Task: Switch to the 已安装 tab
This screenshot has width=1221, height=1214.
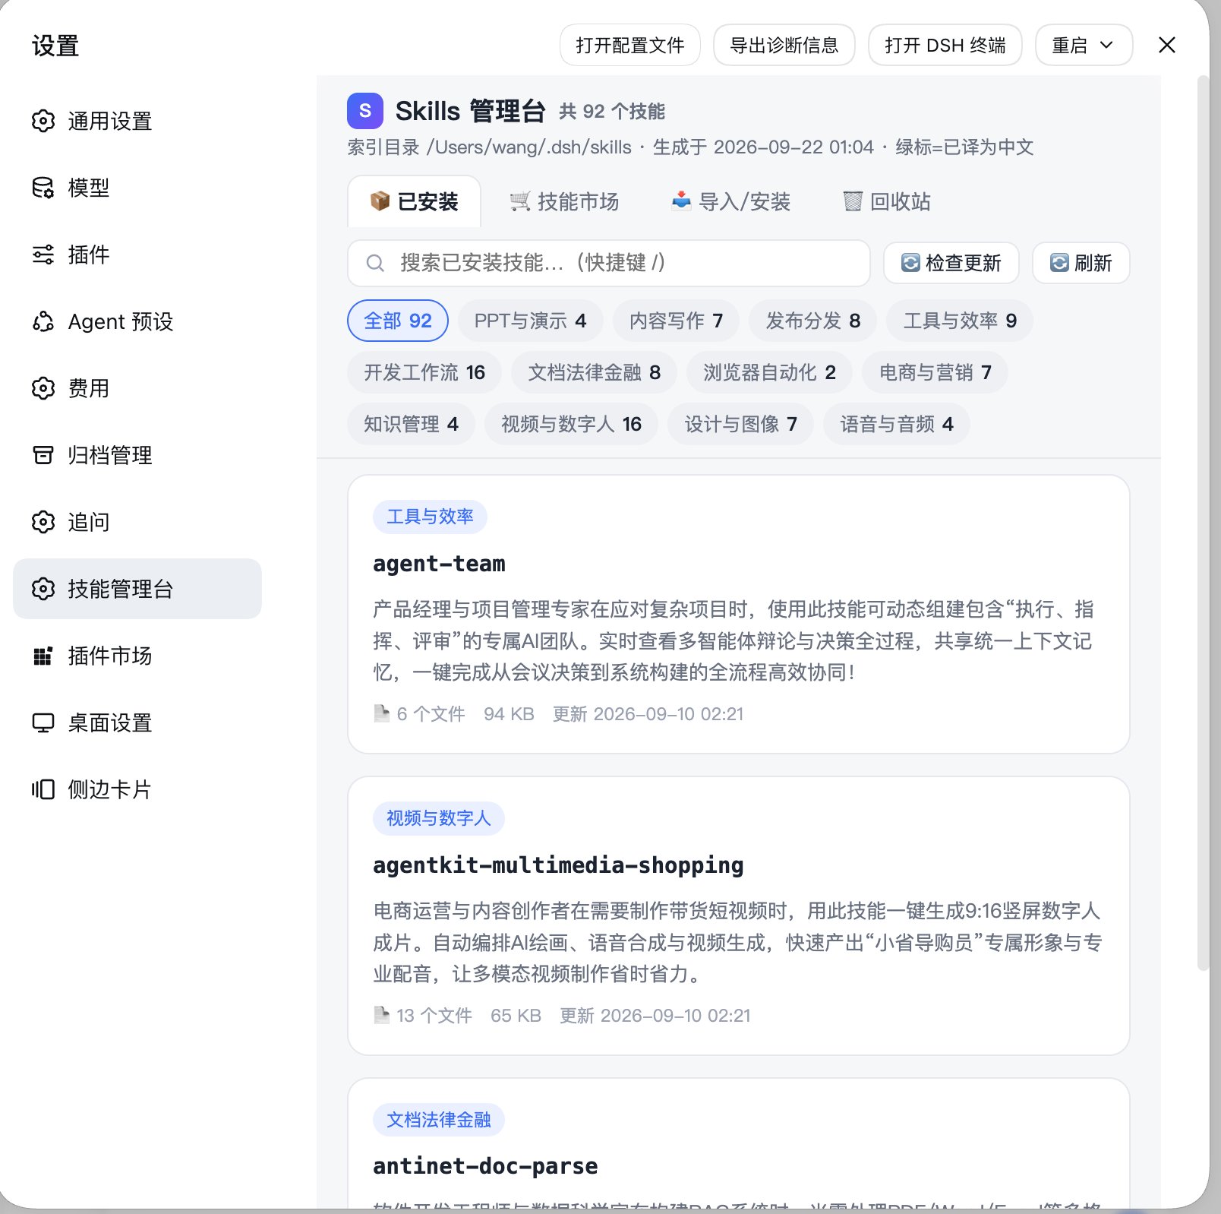Action: tap(414, 201)
